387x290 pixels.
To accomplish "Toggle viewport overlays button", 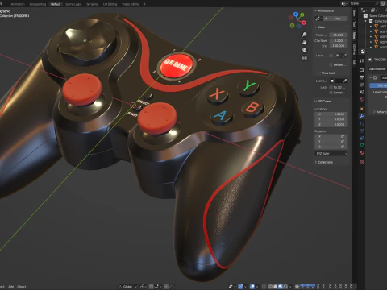I will [x=252, y=287].
